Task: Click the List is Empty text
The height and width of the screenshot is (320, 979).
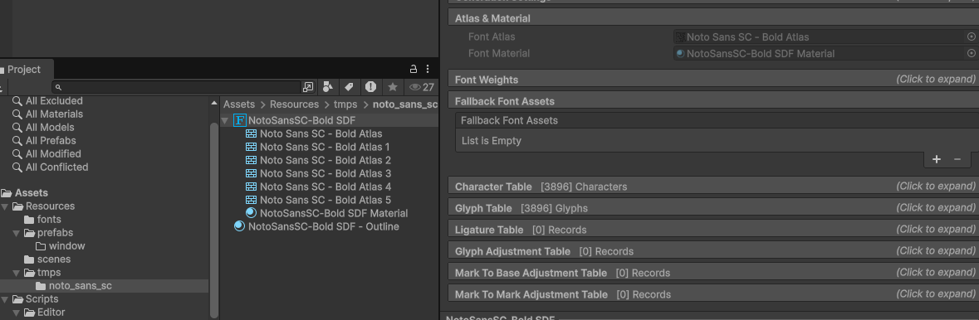Action: tap(492, 141)
